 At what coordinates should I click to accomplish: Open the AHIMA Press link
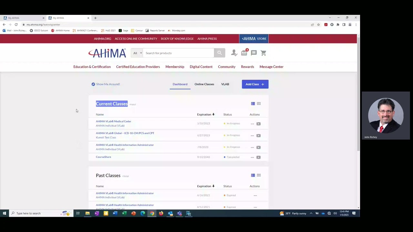(x=207, y=39)
